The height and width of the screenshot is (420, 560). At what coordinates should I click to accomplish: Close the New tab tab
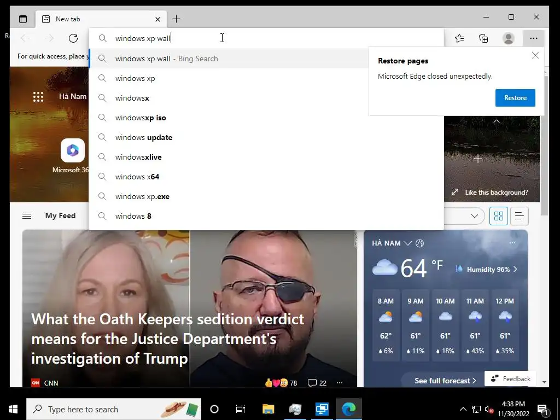click(157, 19)
